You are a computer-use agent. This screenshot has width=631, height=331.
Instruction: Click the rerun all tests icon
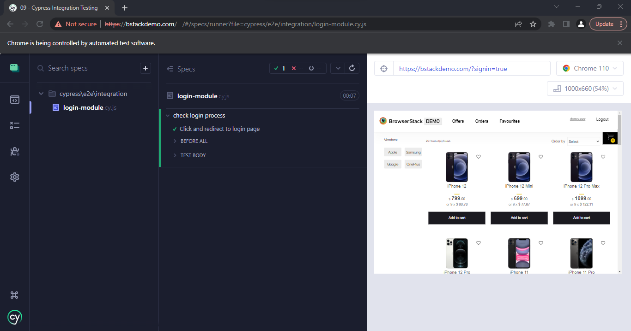[352, 68]
